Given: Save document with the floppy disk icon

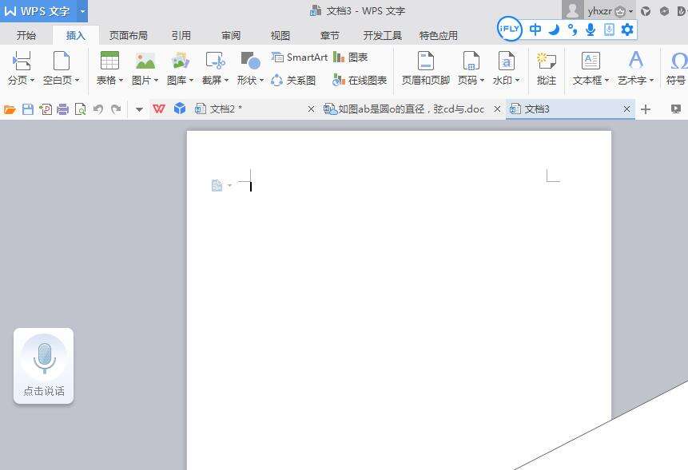Looking at the screenshot, I should coord(28,109).
